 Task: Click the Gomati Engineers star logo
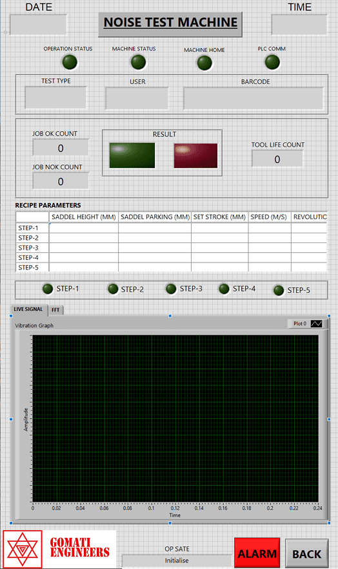pos(23,550)
